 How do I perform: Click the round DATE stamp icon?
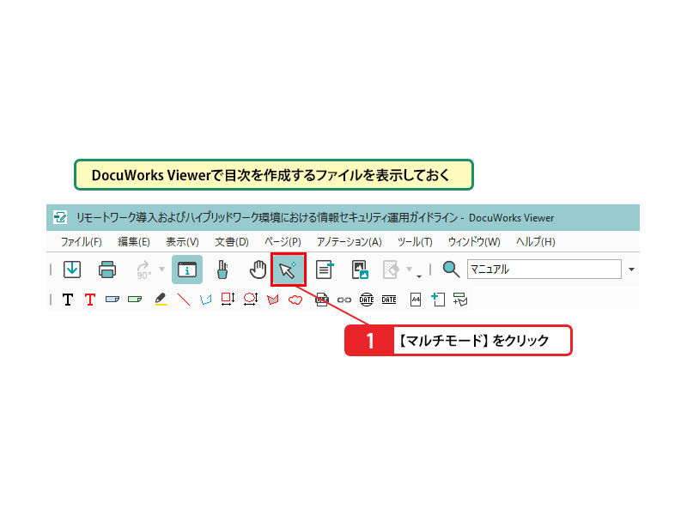coord(367,300)
